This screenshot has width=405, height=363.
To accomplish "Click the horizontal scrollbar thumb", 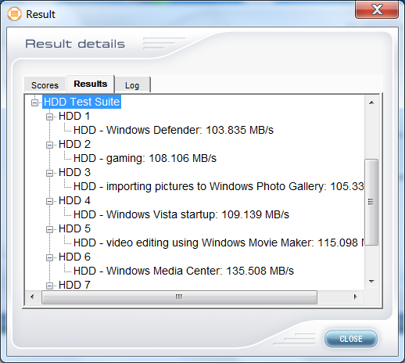I will (179, 297).
